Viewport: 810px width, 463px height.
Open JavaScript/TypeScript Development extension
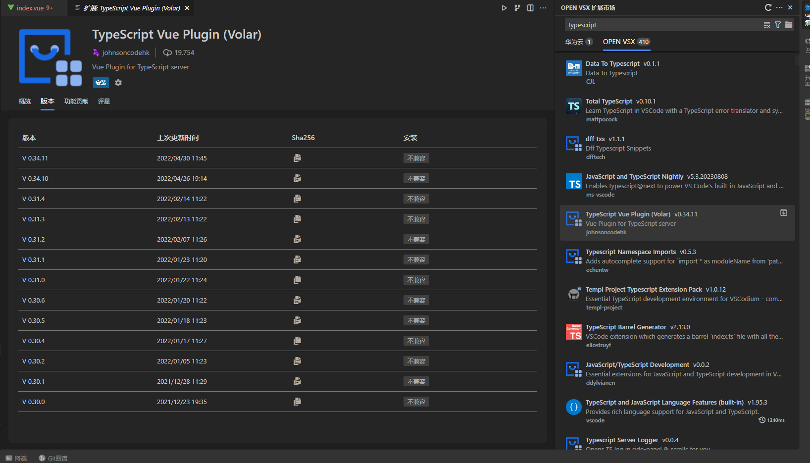coord(677,373)
